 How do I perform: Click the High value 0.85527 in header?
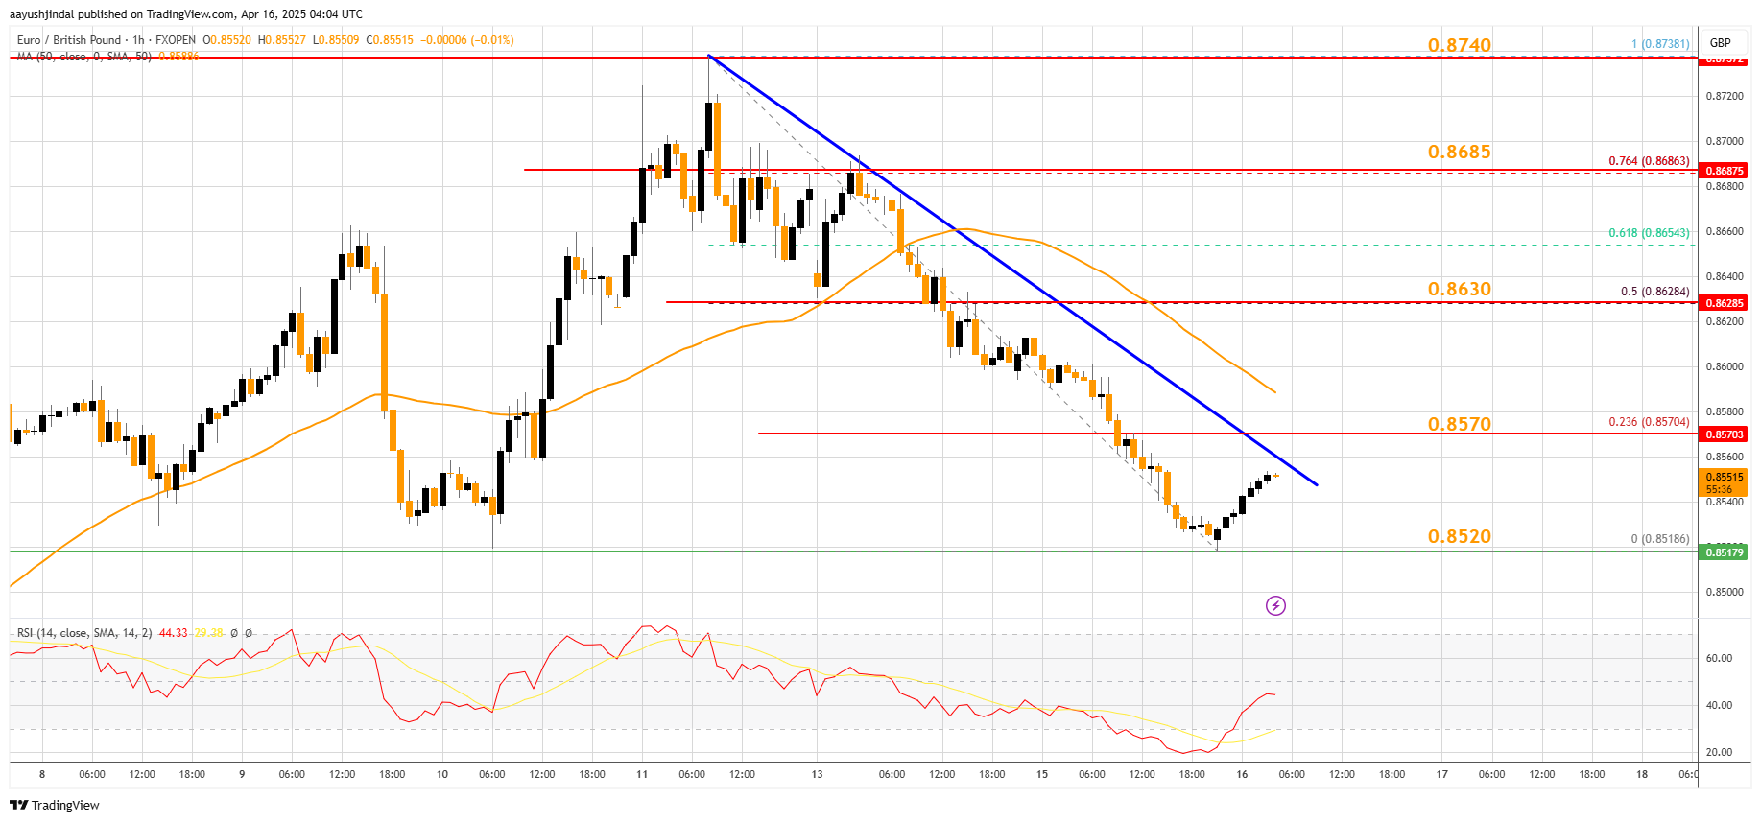286,40
